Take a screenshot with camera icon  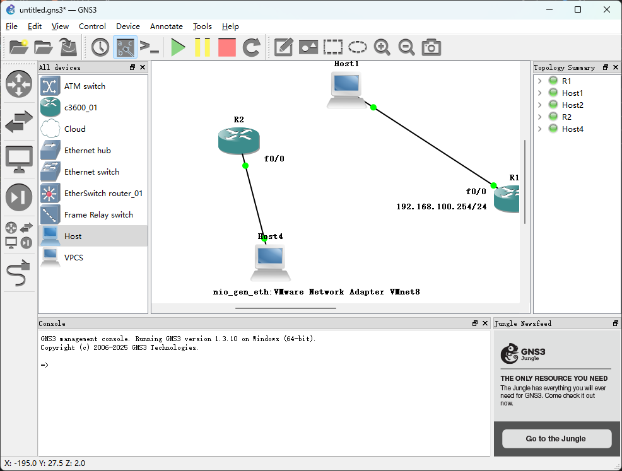click(431, 47)
